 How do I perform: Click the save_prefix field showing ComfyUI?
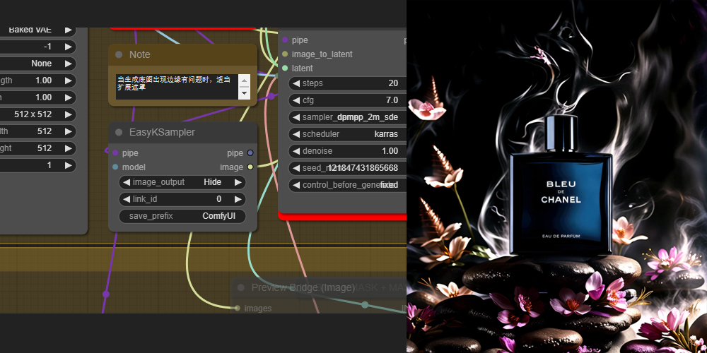(182, 216)
